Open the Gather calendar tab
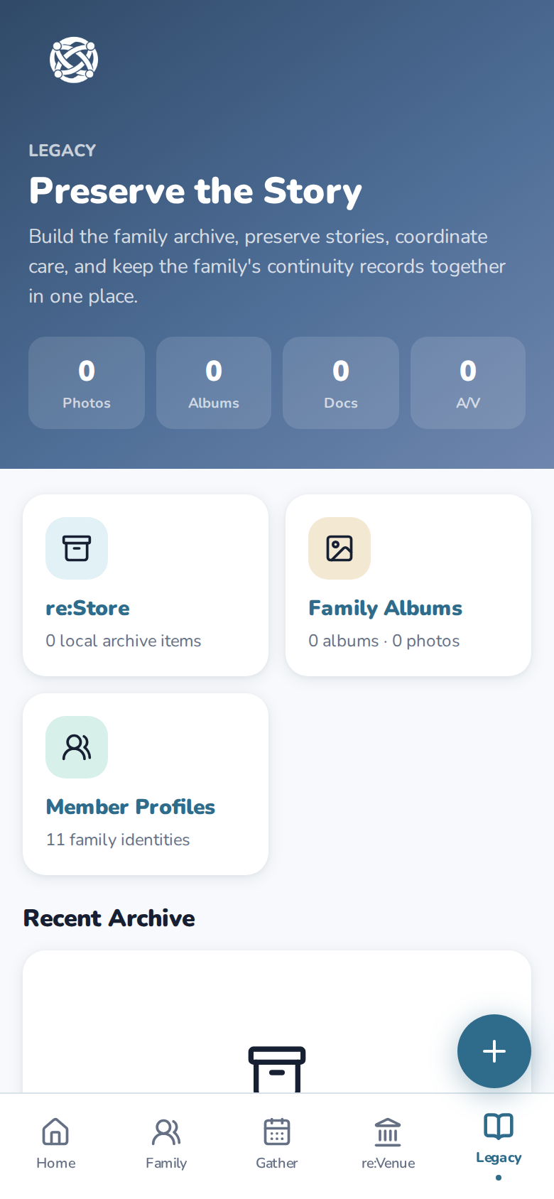The height and width of the screenshot is (1199, 554). [x=277, y=1144]
